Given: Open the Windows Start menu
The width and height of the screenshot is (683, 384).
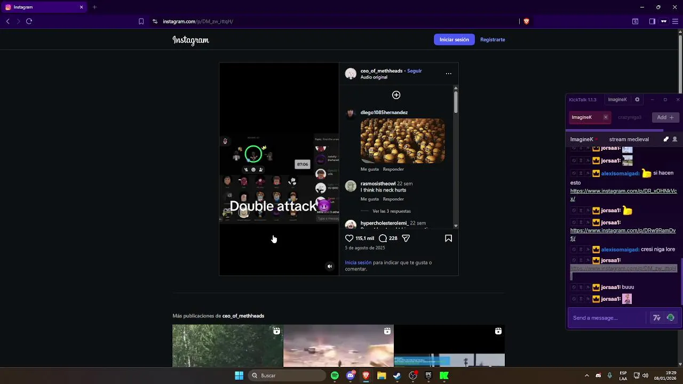Looking at the screenshot, I should click(239, 375).
